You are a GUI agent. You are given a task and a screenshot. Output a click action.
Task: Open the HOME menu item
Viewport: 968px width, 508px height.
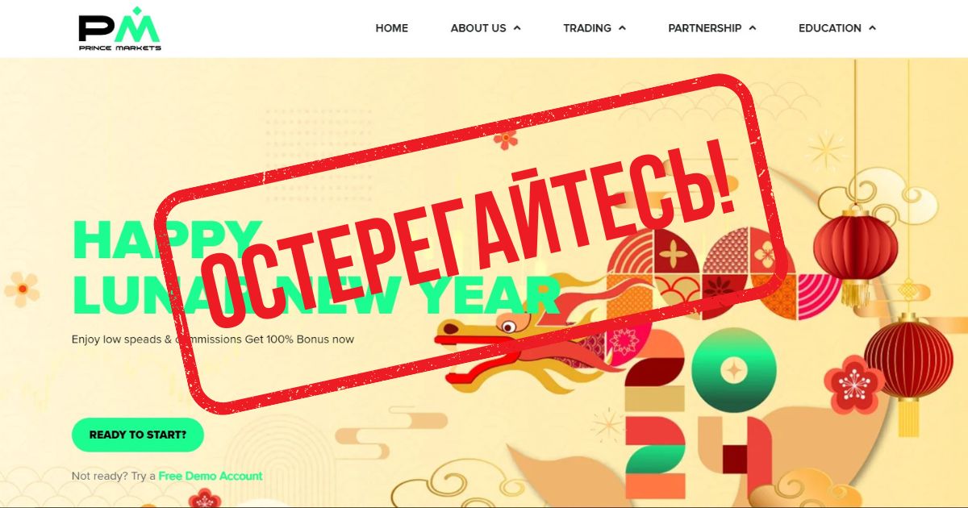(391, 28)
